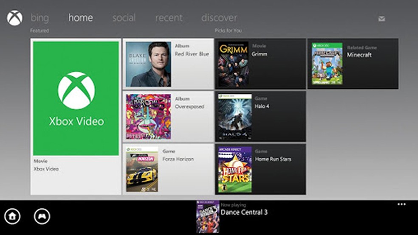This screenshot has height=235, width=418.
Task: Open the controller icon in bottom bar
Action: (x=42, y=216)
